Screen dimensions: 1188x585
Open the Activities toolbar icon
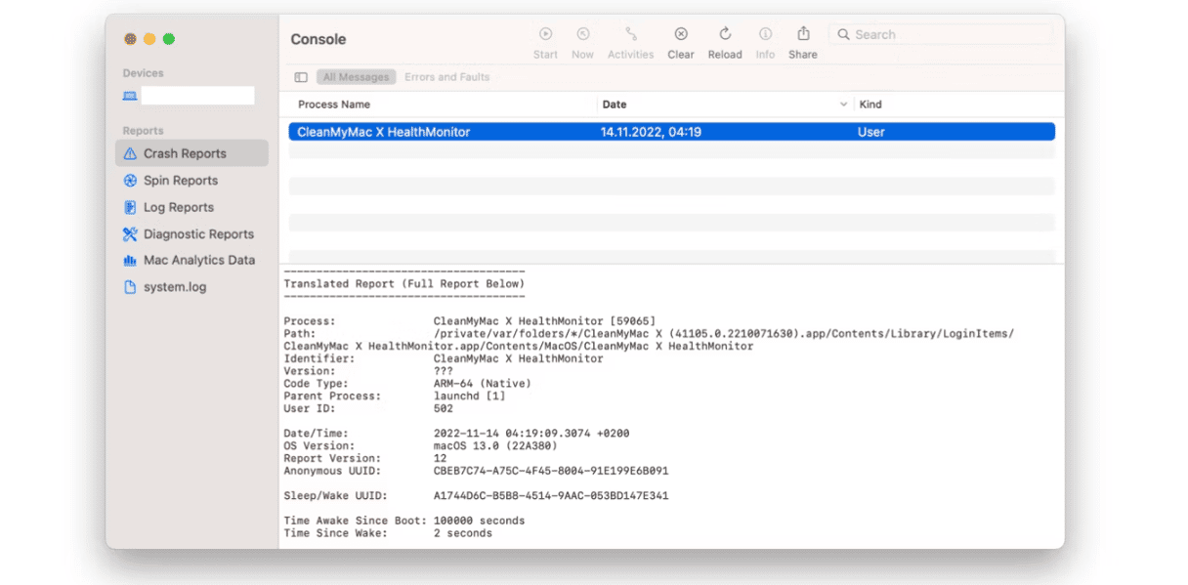[631, 34]
